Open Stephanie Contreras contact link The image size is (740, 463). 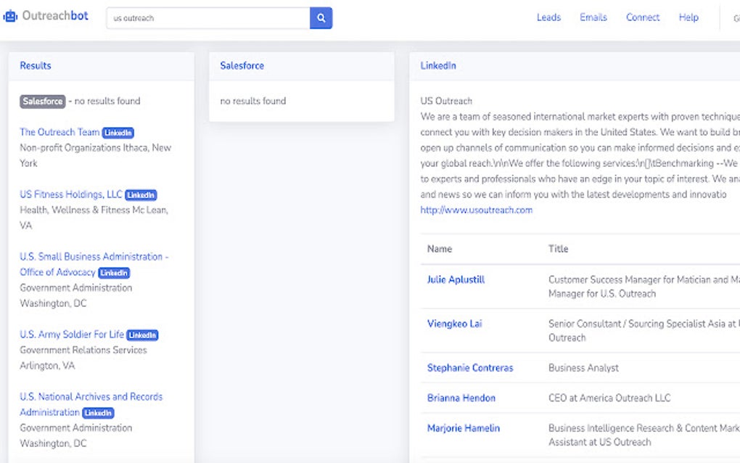click(x=470, y=368)
